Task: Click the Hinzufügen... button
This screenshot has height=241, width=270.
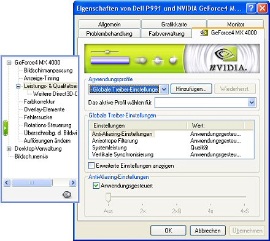Action: 191,89
